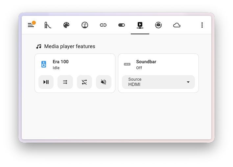Open the Source HDMI dropdown

click(158, 82)
